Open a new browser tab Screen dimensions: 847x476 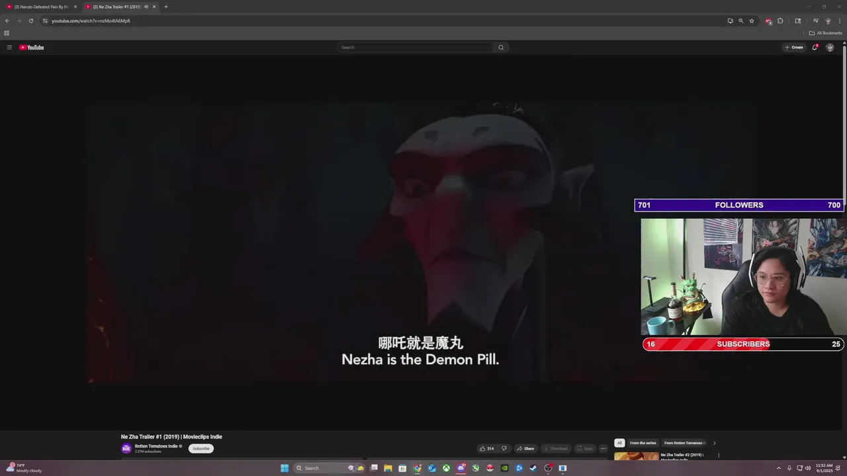pyautogui.click(x=165, y=7)
